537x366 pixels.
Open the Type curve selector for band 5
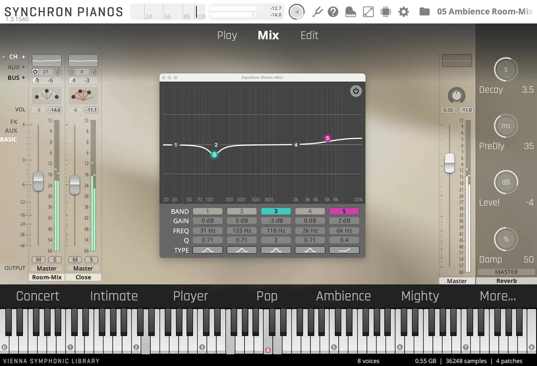344,250
